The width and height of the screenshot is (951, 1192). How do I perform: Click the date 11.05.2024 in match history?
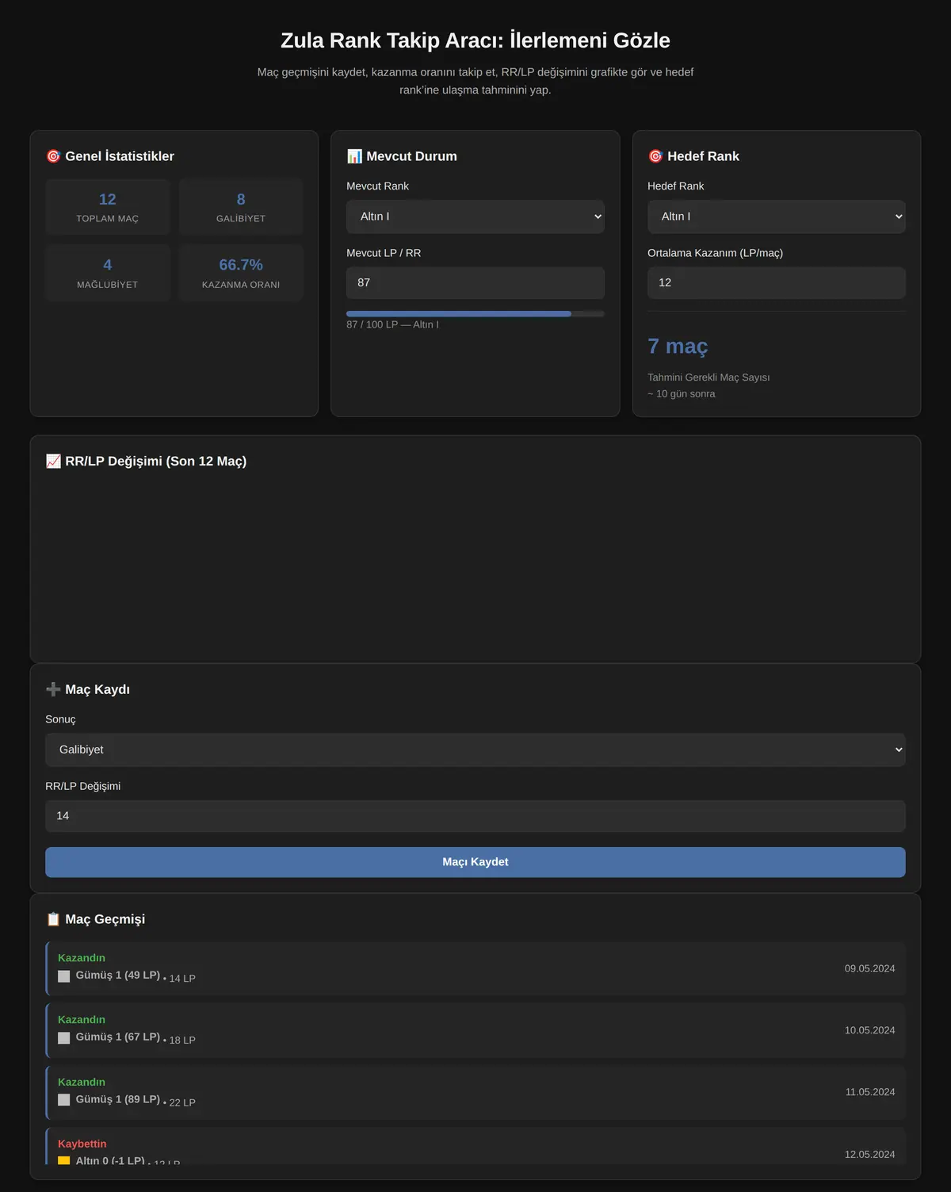point(869,1092)
